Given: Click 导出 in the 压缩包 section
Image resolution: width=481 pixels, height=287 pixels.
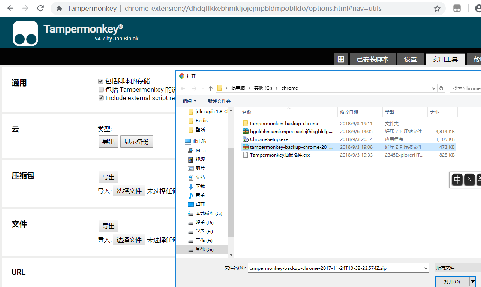Looking at the screenshot, I should tap(109, 177).
